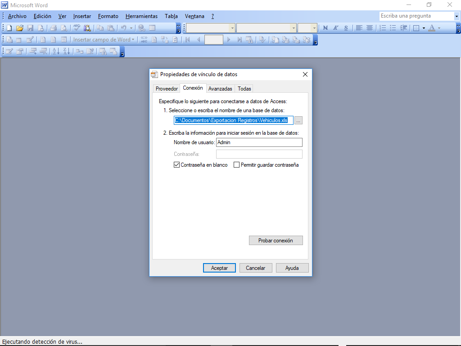Apply bulleted list formatting
Screen dimensions: 461x346
(x=393, y=28)
